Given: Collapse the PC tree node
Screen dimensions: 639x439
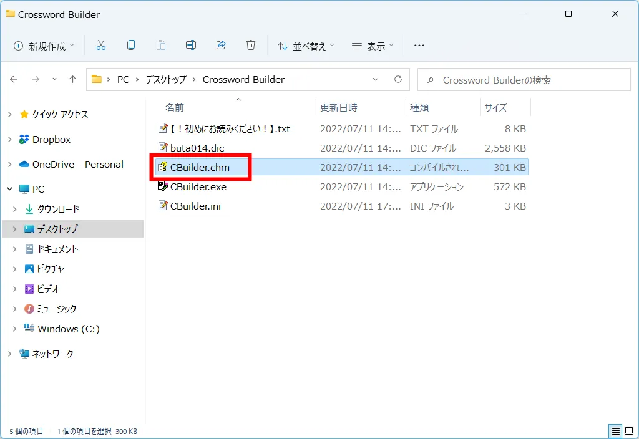Looking at the screenshot, I should (10, 189).
